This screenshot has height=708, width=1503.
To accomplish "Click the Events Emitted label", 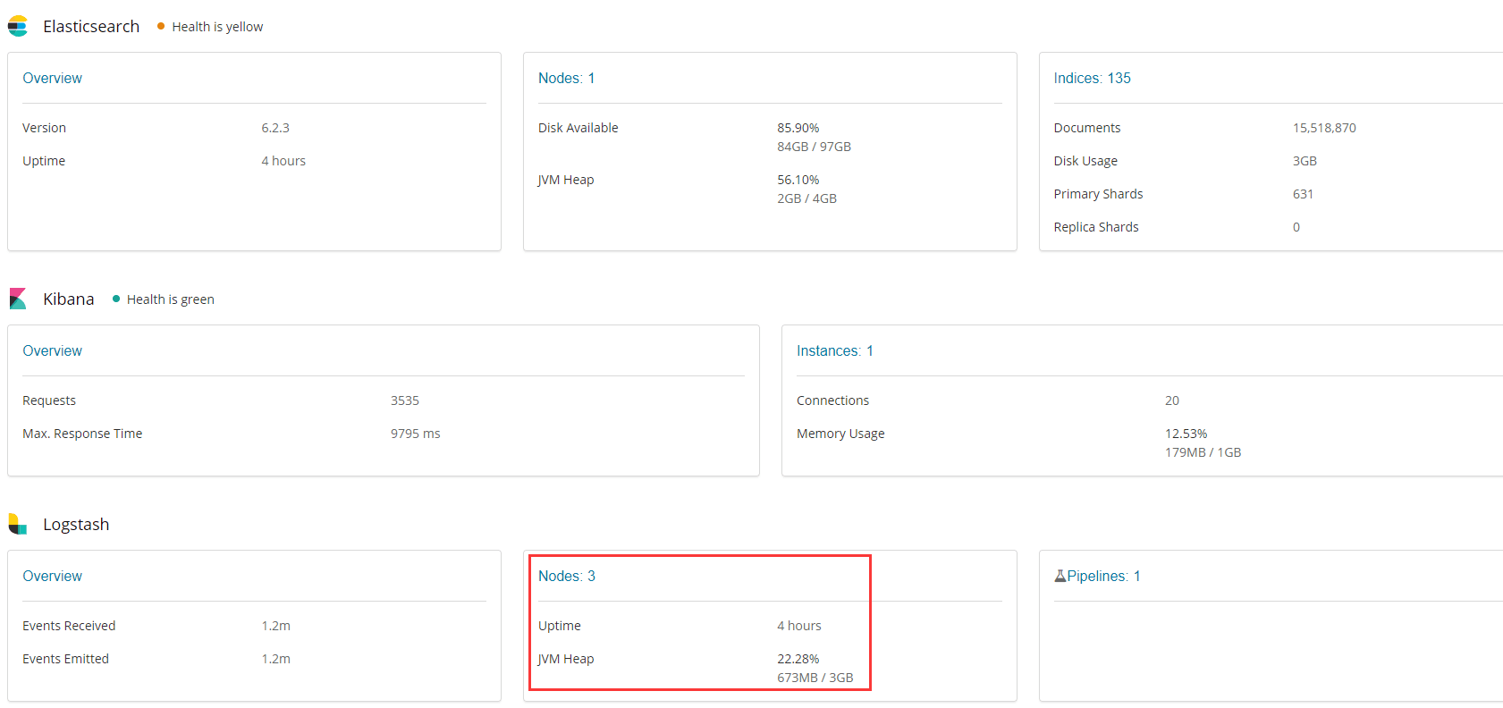I will click(x=65, y=659).
